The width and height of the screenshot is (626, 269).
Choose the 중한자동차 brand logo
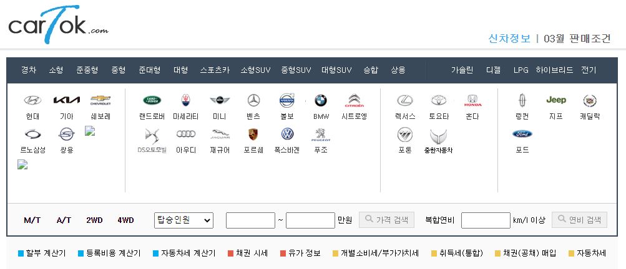[x=438, y=137]
